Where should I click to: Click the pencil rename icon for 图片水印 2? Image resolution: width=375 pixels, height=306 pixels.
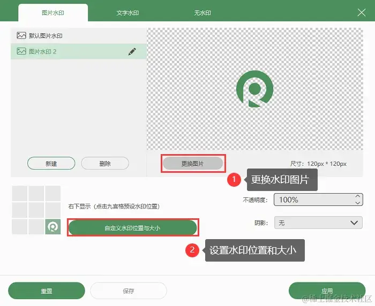(x=132, y=51)
